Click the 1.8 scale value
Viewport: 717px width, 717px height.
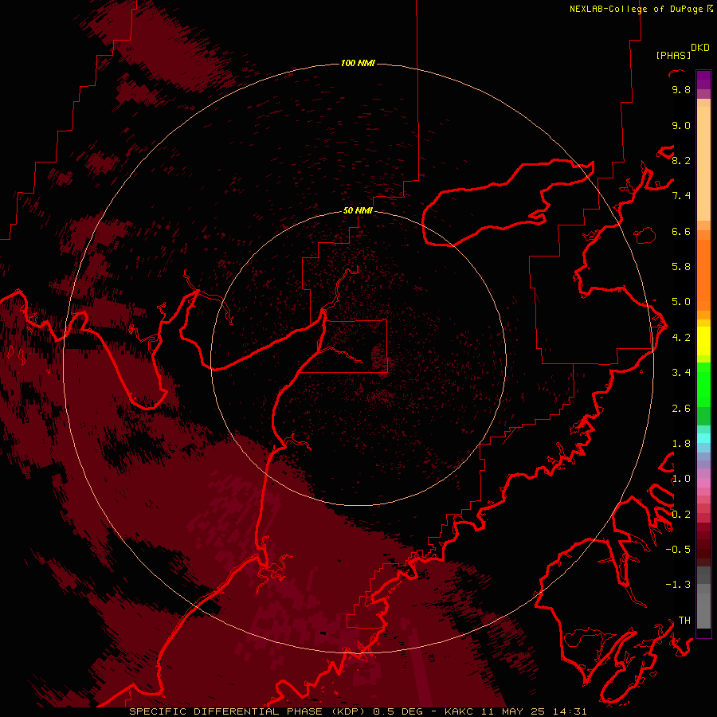681,444
